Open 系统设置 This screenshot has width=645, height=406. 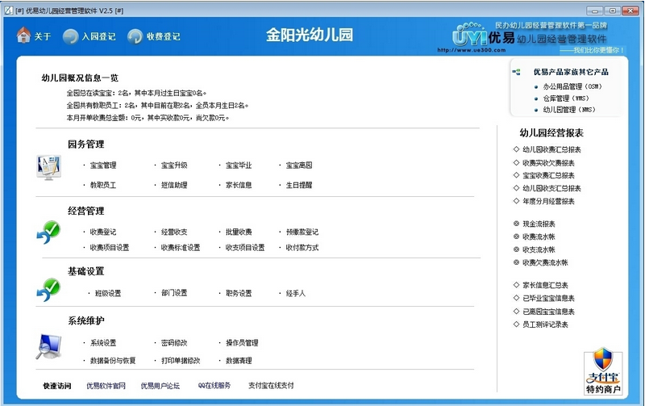(103, 343)
